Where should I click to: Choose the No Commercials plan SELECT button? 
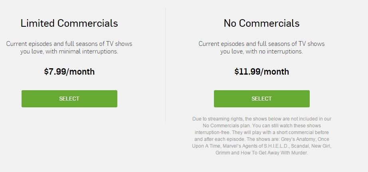click(x=262, y=99)
